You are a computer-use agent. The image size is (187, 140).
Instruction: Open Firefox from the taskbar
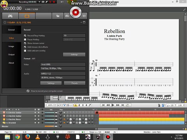[x=28, y=137]
